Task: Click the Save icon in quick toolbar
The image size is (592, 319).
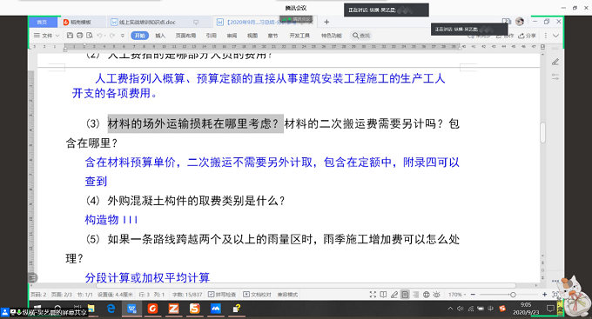Action: [x=70, y=36]
